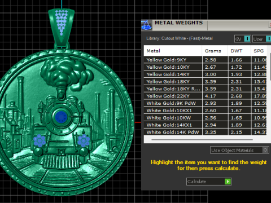Toggle the User library switch
The image size is (271, 203).
(x=262, y=39)
